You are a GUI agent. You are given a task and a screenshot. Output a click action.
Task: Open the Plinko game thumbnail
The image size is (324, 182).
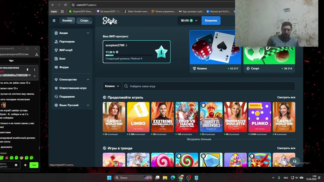click(260, 117)
